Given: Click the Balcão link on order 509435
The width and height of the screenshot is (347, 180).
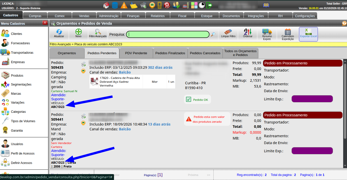Looking at the screenshot, I should point(124,72).
